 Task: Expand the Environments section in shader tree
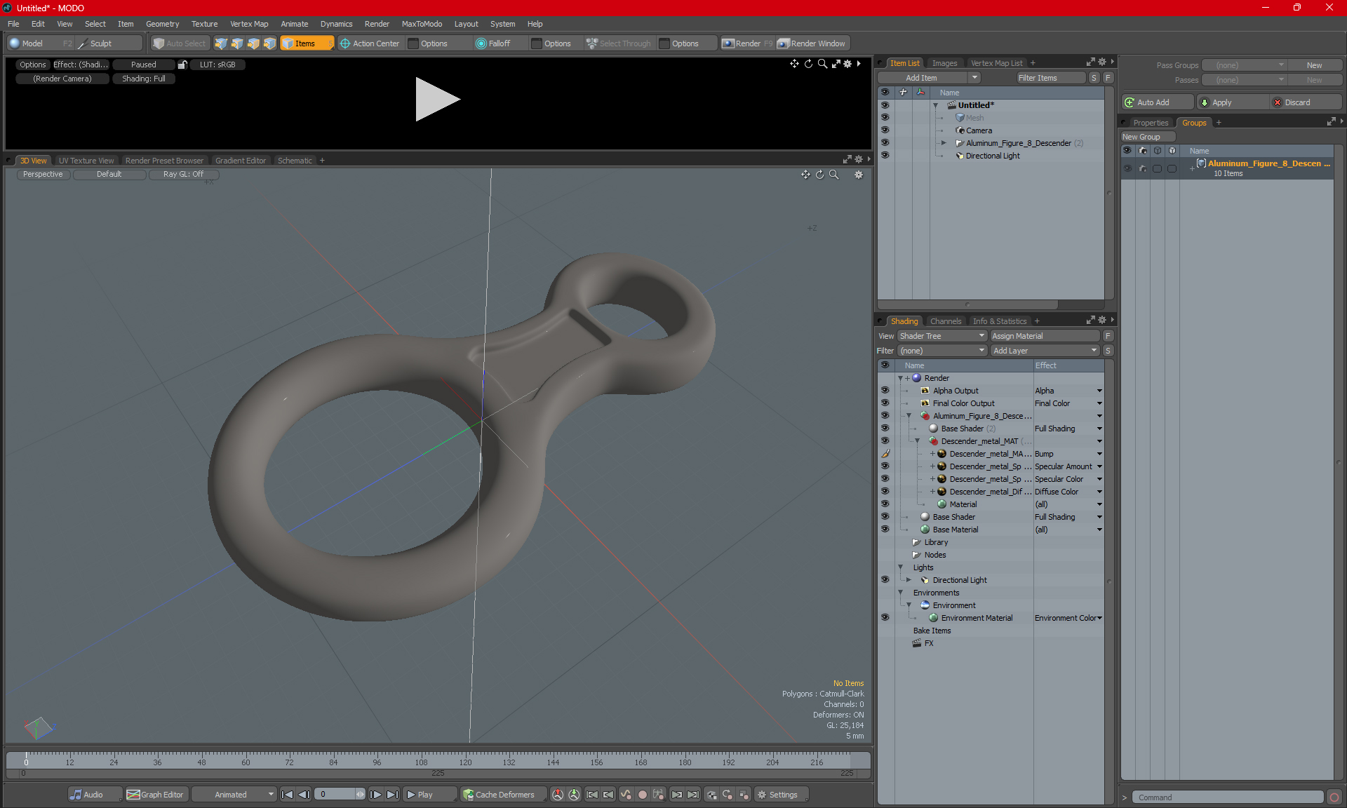[902, 593]
